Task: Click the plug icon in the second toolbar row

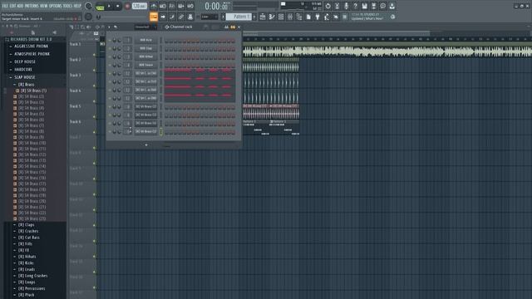Action: click(x=318, y=17)
